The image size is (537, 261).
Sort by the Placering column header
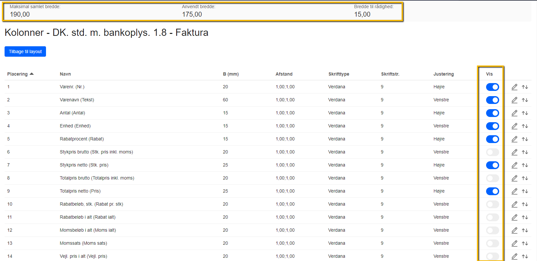click(x=18, y=74)
